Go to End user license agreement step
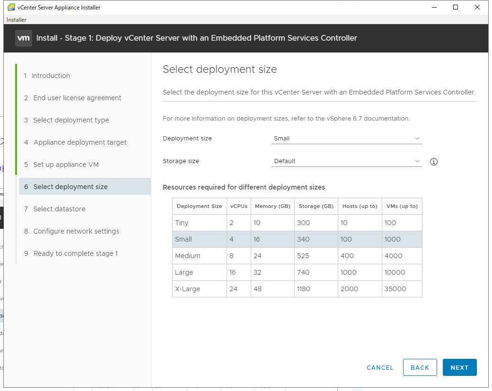Viewport: 492px width, 391px height. pos(77,98)
